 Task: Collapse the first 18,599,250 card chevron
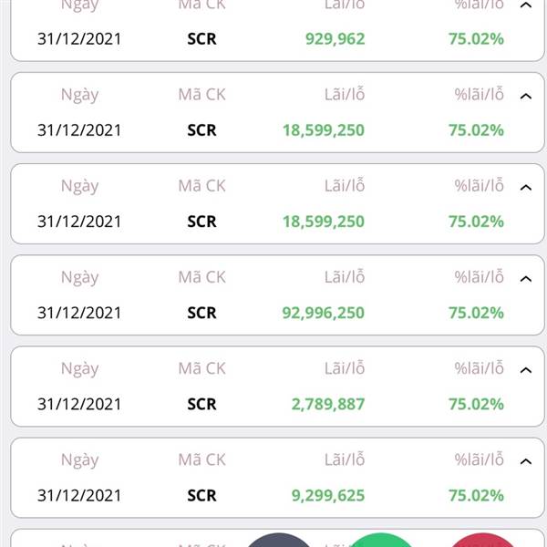526,96
